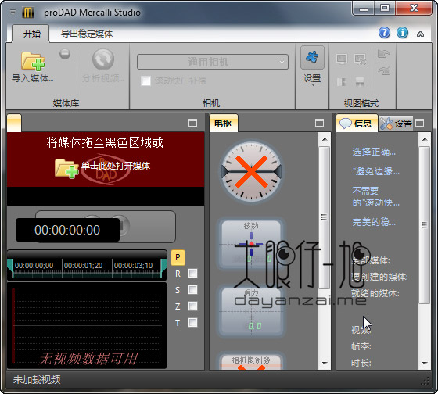Select the side-by-side split view icon

[342, 82]
